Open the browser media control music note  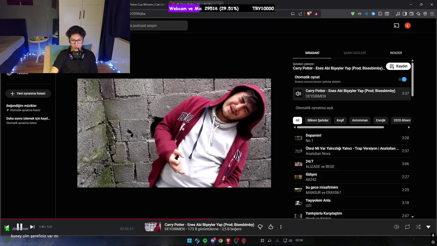(x=398, y=14)
